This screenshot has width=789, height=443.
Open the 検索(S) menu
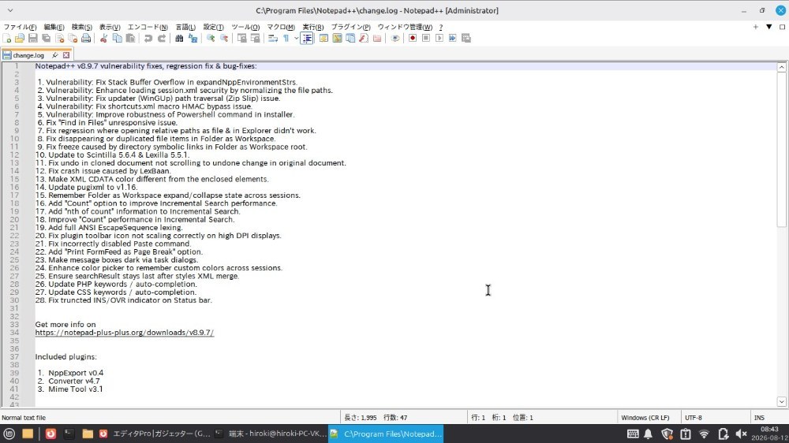pyautogui.click(x=81, y=27)
